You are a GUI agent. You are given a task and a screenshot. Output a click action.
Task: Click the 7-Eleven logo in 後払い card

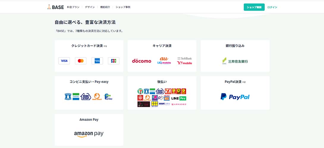click(x=141, y=91)
